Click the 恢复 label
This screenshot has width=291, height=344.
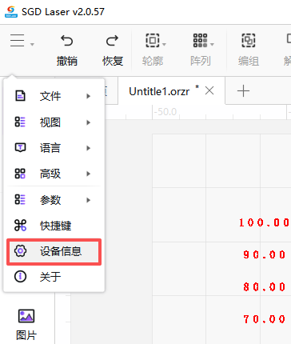[x=113, y=61]
